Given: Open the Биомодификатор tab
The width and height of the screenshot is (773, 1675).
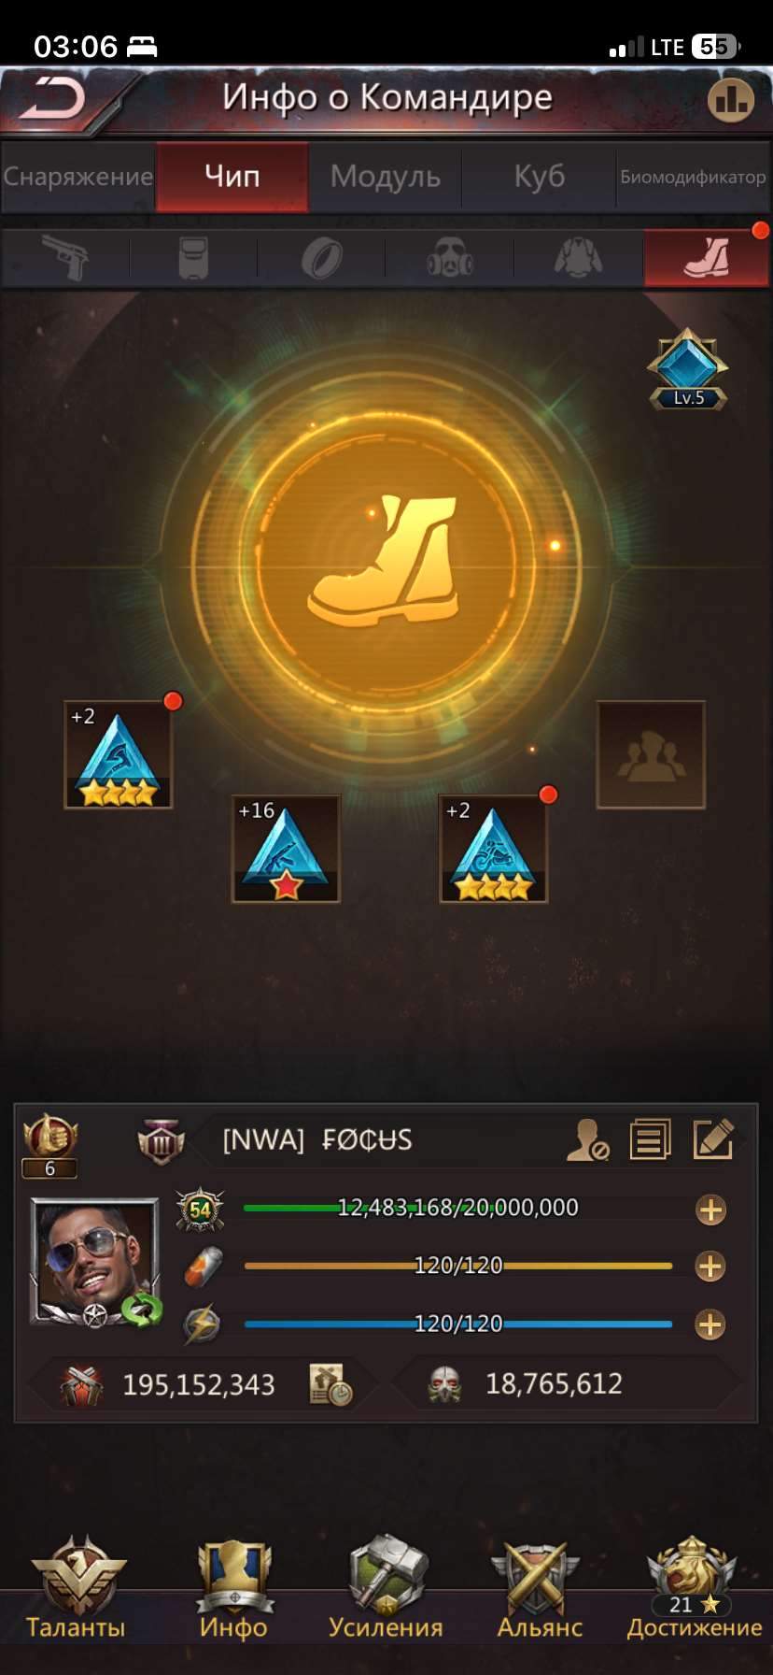Looking at the screenshot, I should 693,176.
